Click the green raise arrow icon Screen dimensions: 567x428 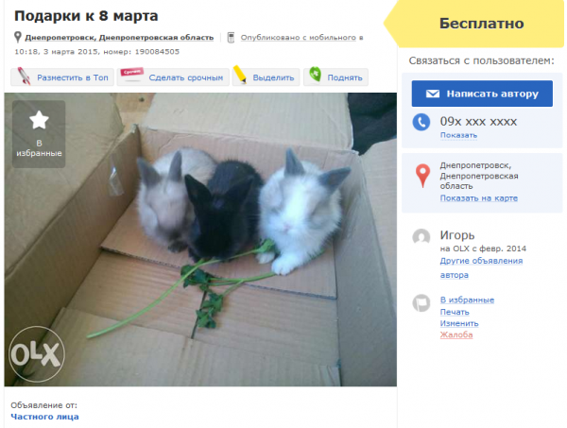[316, 75]
